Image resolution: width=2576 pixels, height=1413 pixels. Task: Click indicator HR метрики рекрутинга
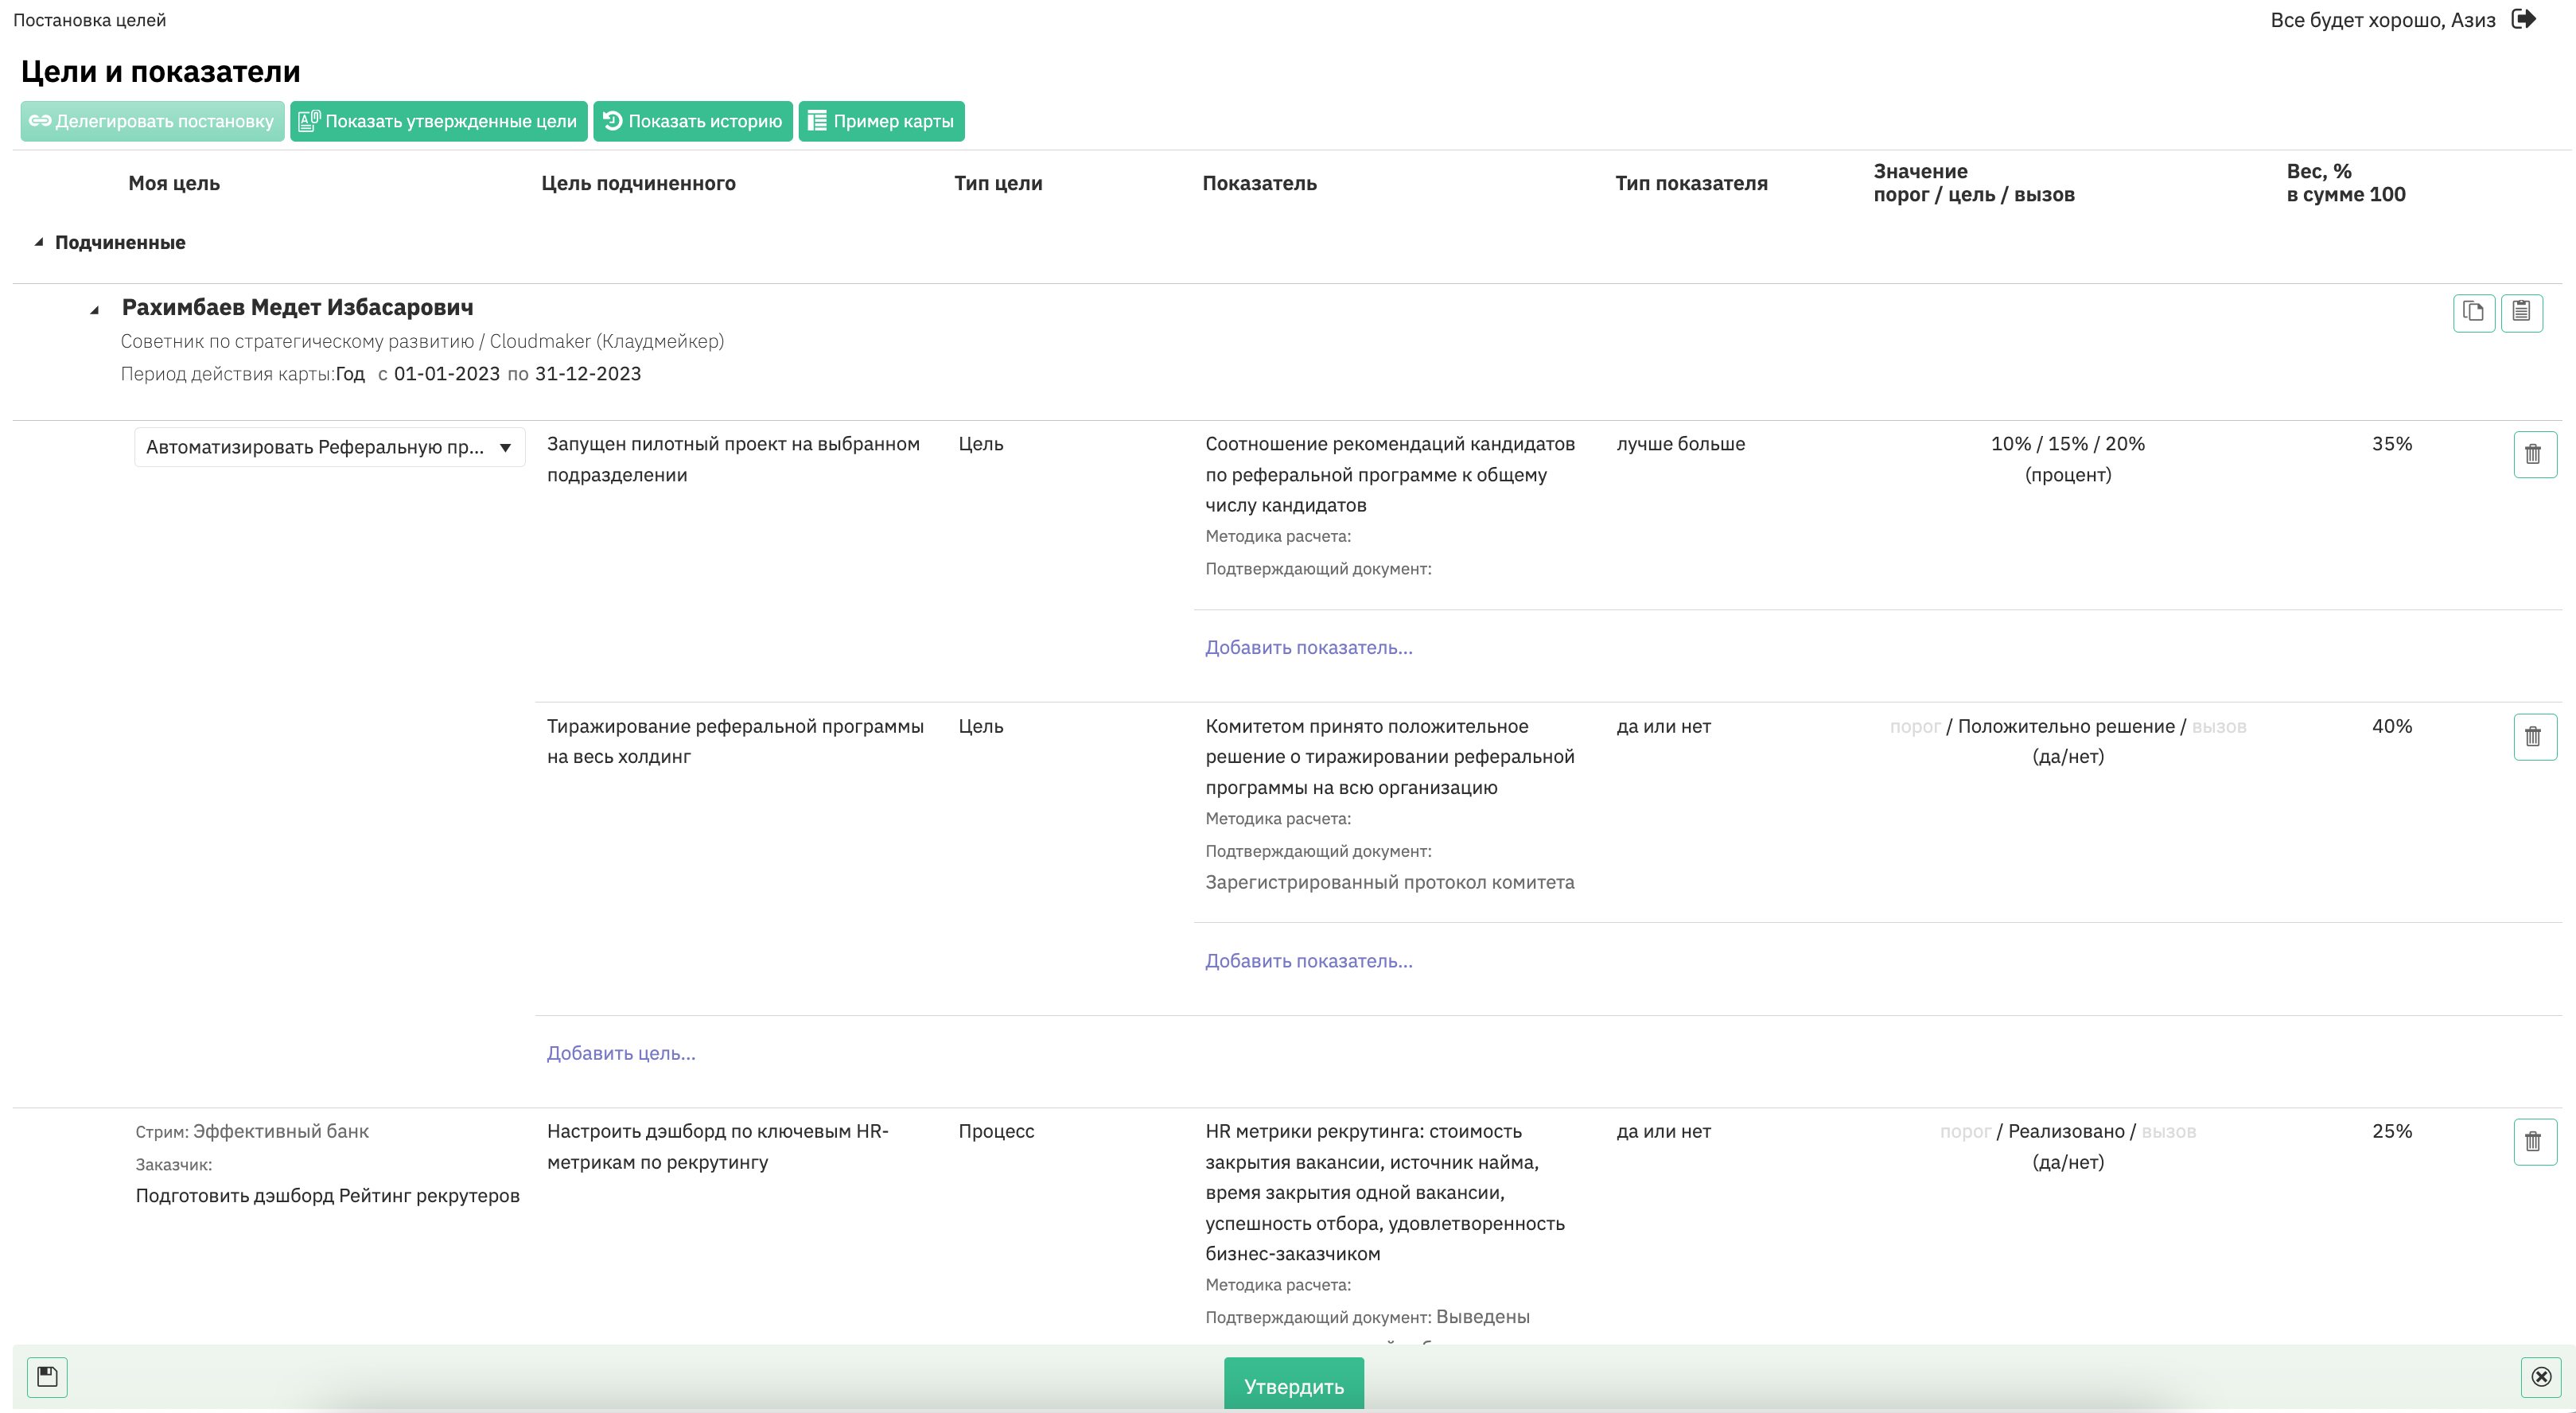(1385, 1192)
